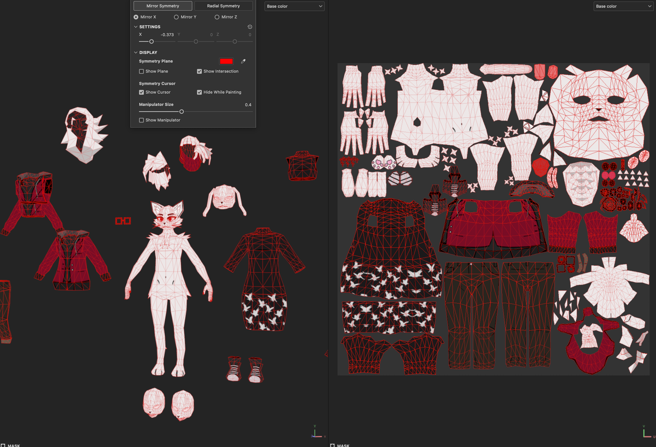Click the red Symmetry Plane color swatch
Image resolution: width=656 pixels, height=447 pixels.
[x=226, y=61]
